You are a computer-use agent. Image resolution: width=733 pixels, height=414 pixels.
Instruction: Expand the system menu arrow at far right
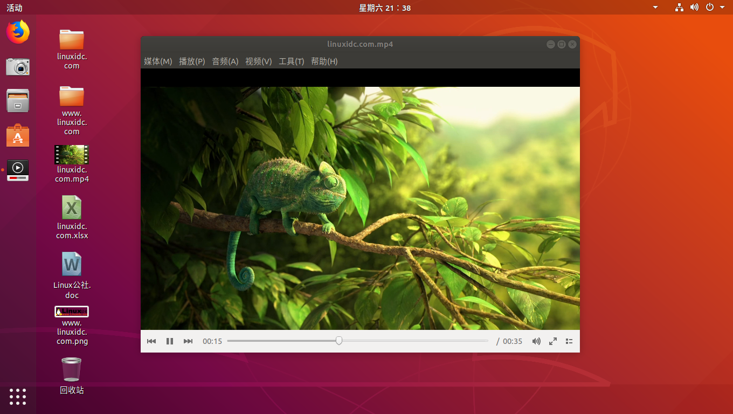tap(722, 8)
